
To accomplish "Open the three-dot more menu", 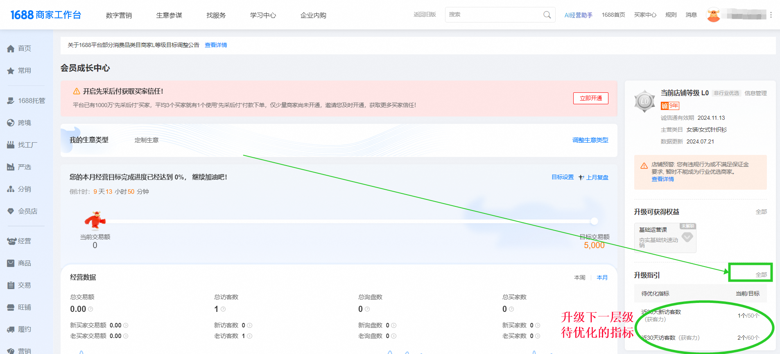I will [x=771, y=15].
